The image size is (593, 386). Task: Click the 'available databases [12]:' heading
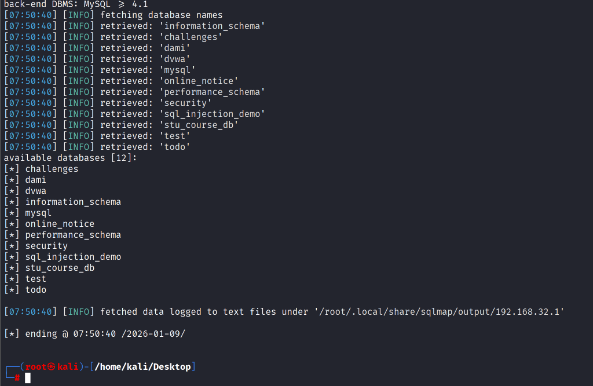tap(71, 158)
